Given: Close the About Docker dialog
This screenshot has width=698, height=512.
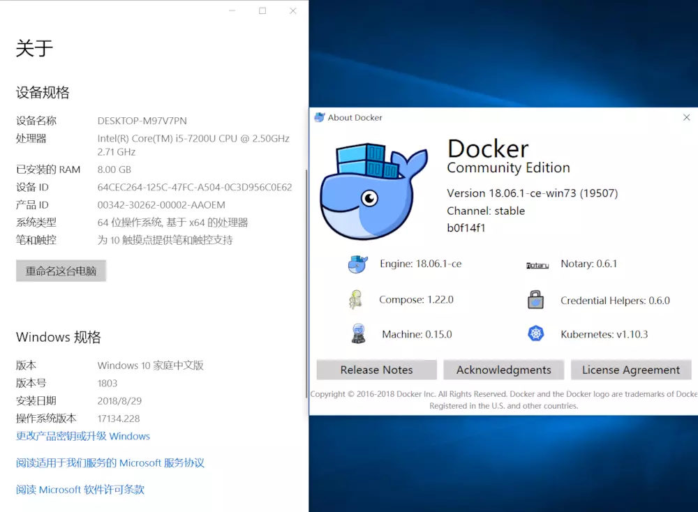Looking at the screenshot, I should pos(686,117).
